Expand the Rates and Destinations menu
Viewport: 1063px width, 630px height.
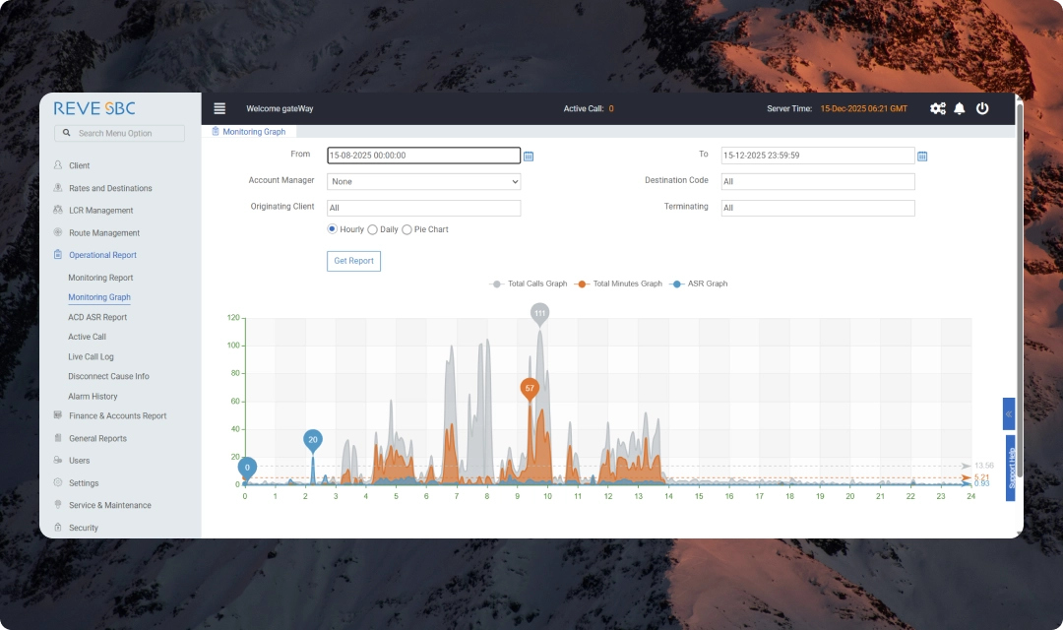click(x=110, y=188)
